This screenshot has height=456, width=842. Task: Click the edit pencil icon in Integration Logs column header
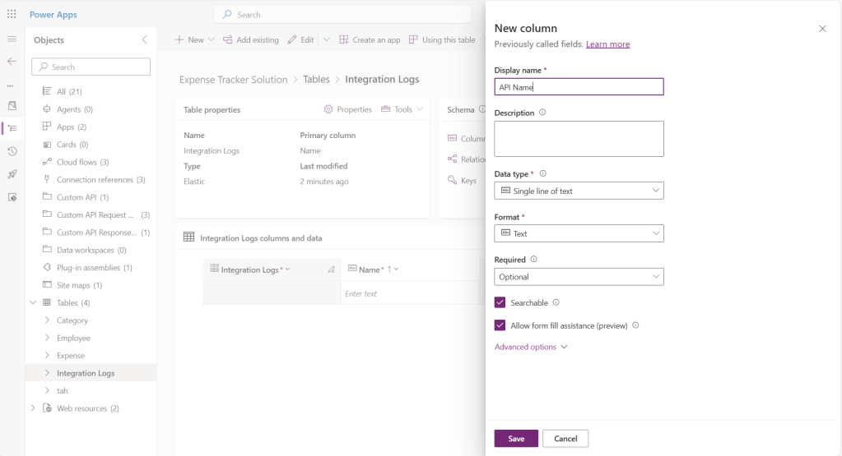332,269
